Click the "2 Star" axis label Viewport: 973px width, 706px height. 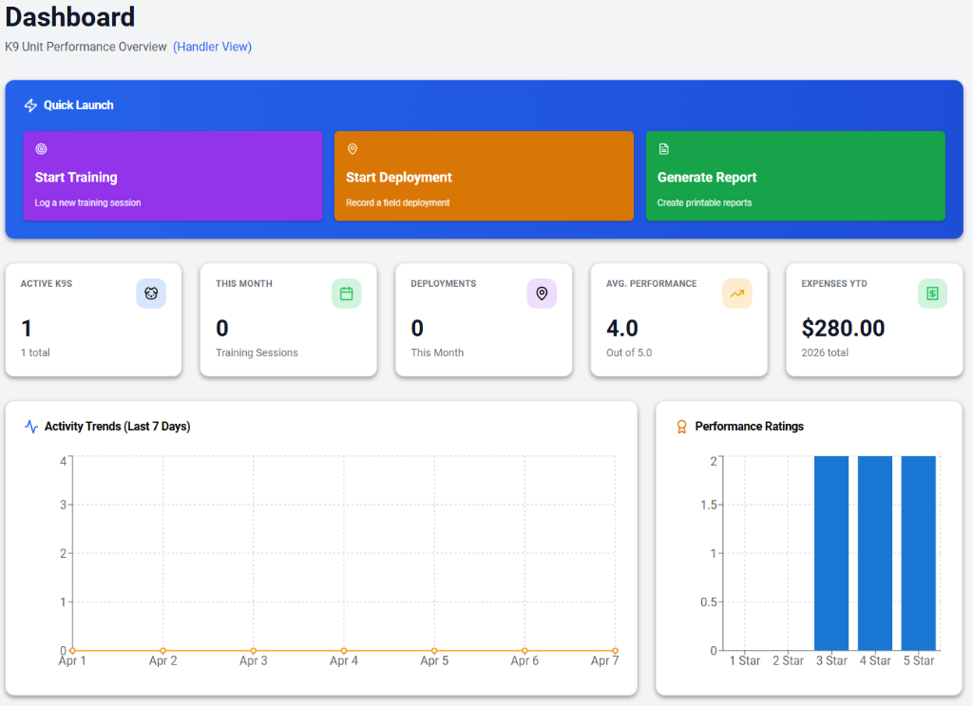(x=788, y=660)
